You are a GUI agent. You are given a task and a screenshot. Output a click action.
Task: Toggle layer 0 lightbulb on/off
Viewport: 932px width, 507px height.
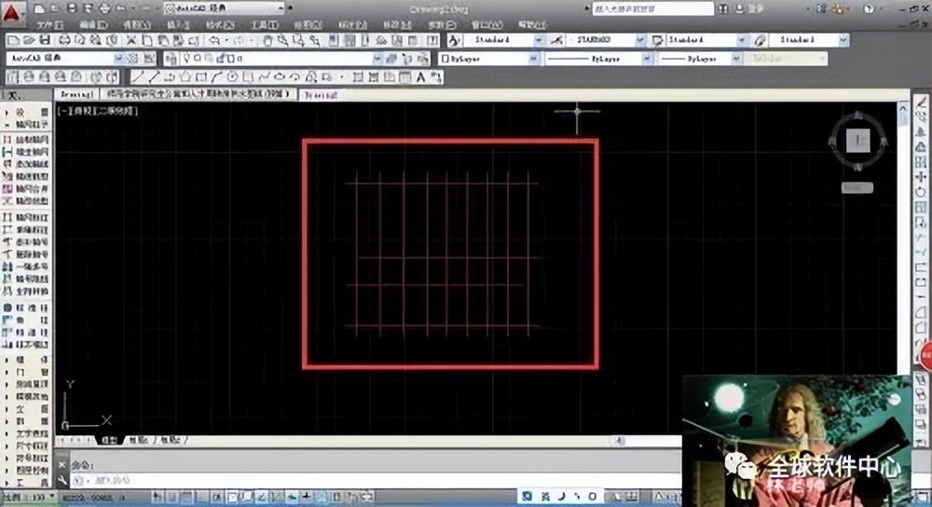tap(187, 59)
